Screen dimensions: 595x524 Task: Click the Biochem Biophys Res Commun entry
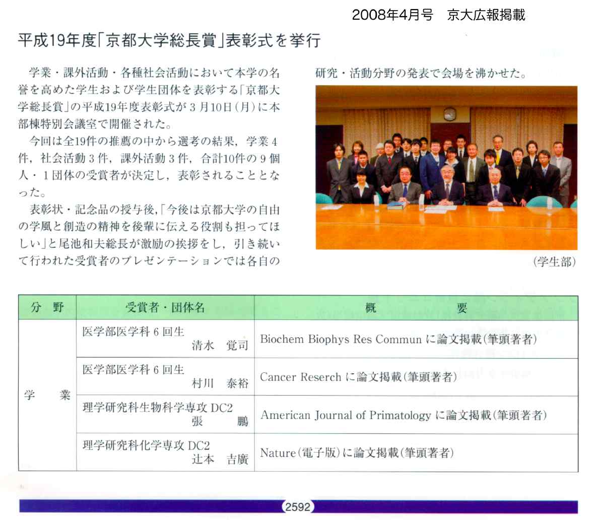[x=398, y=340]
